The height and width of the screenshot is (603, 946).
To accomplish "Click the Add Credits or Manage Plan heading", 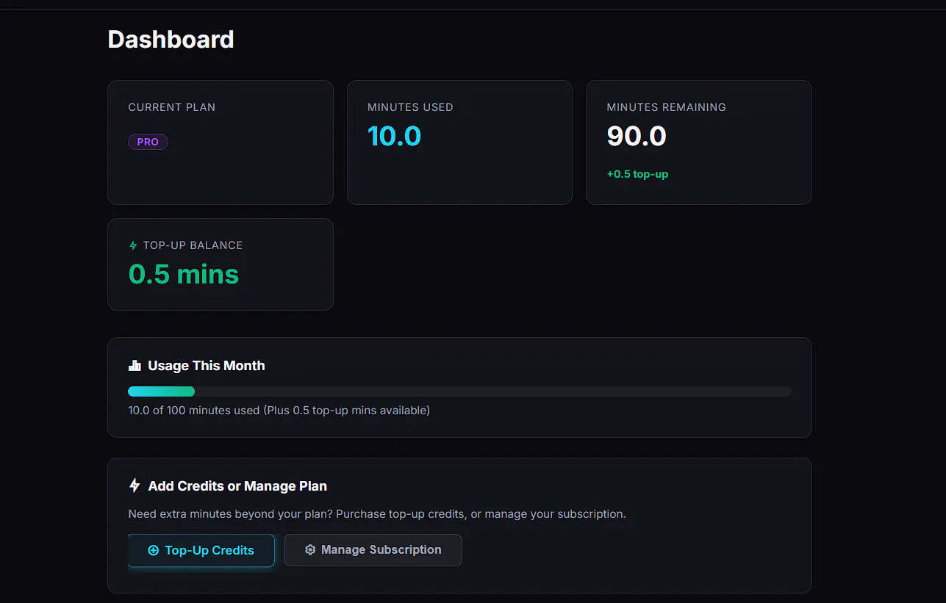I will click(x=237, y=486).
